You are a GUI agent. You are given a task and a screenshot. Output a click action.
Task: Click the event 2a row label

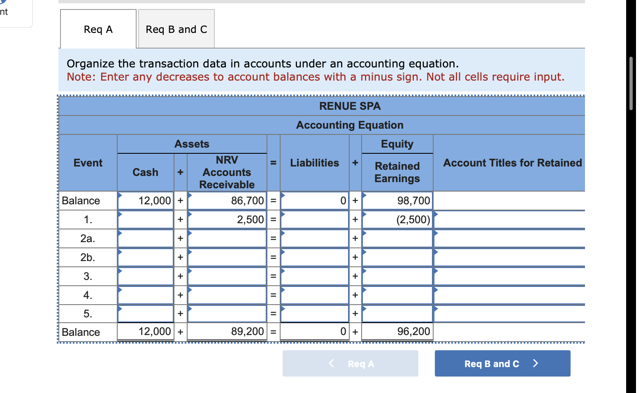(x=88, y=238)
